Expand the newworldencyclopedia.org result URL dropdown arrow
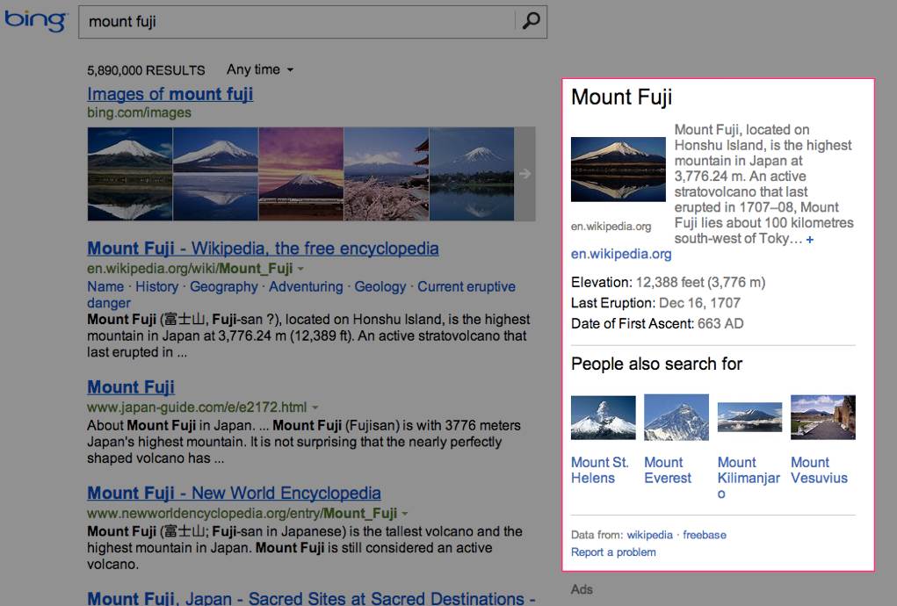Viewport: 897px width, 606px height. point(405,514)
